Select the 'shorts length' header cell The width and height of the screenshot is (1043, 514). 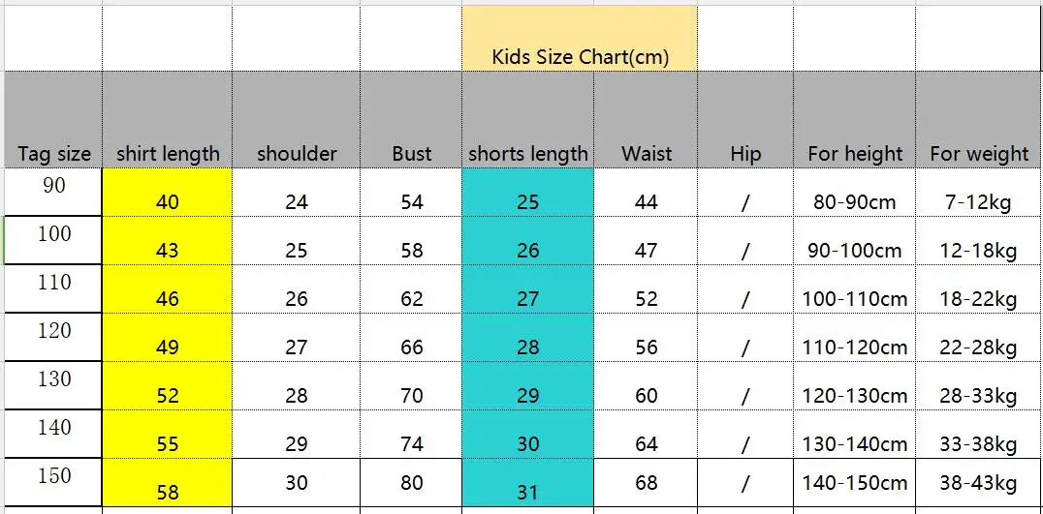coord(527,119)
